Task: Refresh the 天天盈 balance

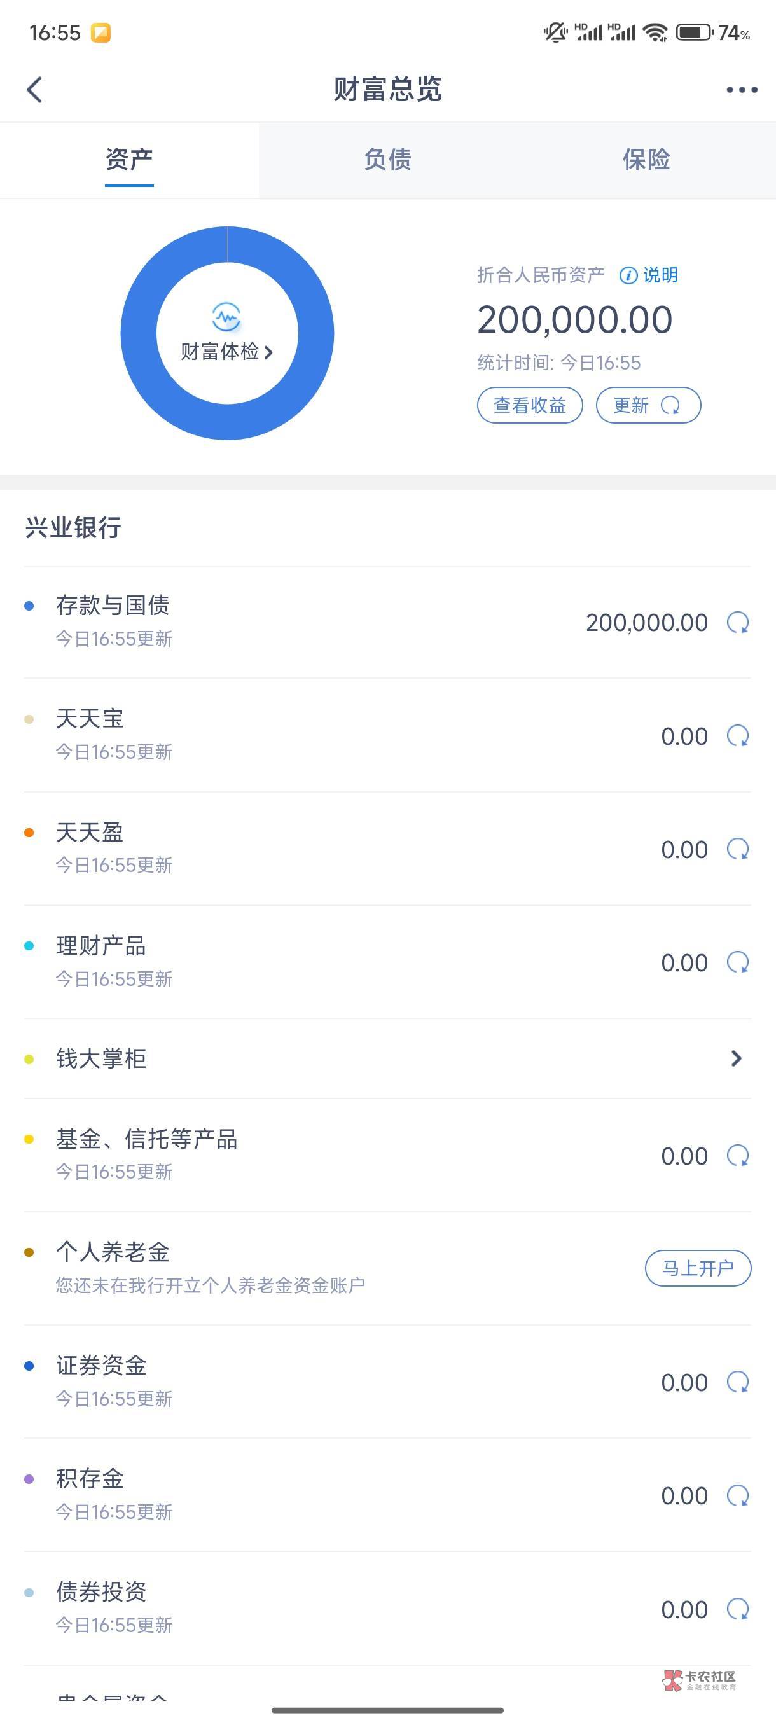Action: 738,849
